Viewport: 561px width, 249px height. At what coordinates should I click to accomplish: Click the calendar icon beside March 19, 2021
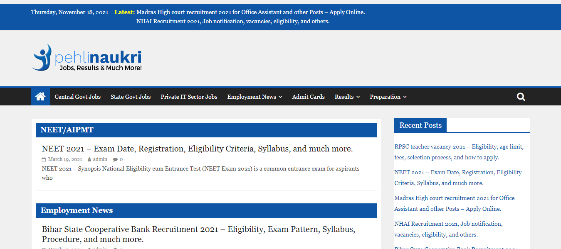click(44, 159)
